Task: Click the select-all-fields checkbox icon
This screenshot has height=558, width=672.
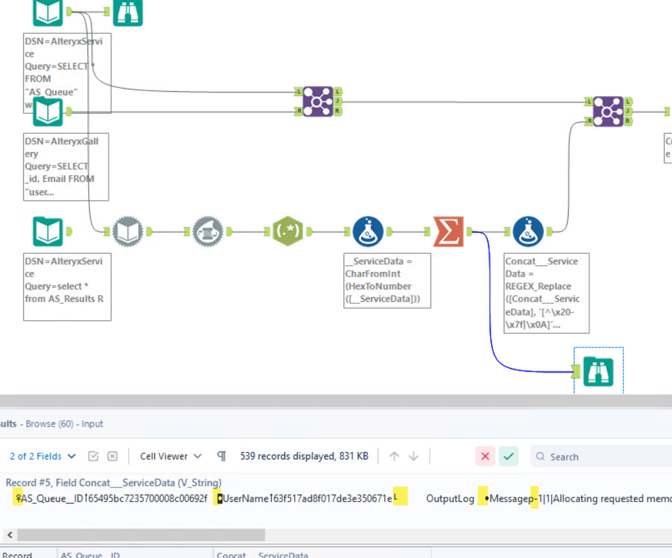Action: click(93, 456)
